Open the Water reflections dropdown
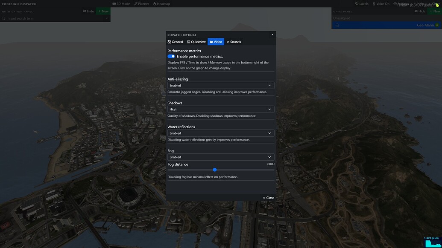This screenshot has width=442, height=248. (221, 133)
